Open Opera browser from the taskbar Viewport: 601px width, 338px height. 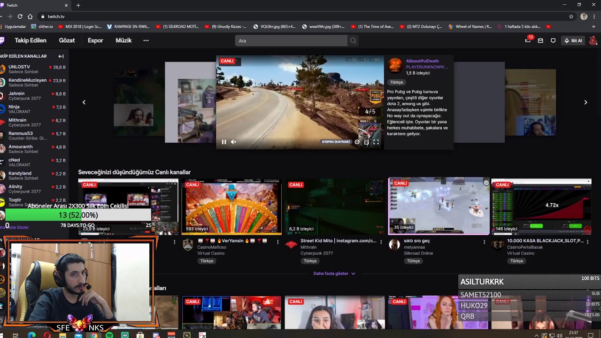pyautogui.click(x=47, y=335)
